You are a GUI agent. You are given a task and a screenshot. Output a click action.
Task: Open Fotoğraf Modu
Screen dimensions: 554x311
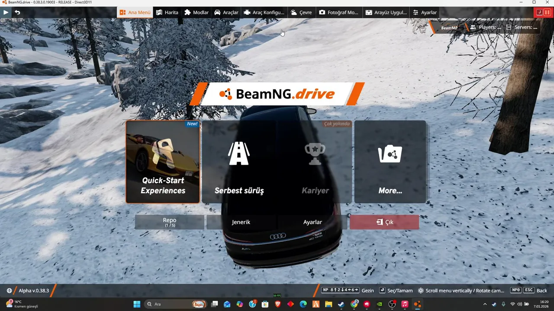(x=339, y=13)
